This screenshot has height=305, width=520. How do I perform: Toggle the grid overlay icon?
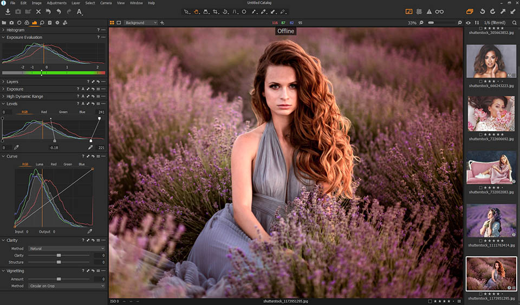[419, 11]
